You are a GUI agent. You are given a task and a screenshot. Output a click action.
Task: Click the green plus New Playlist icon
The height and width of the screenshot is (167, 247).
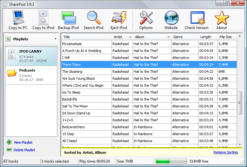[x=9, y=142]
